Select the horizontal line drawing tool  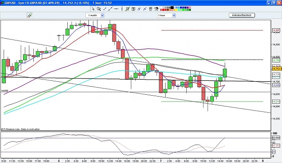(x=116, y=9)
